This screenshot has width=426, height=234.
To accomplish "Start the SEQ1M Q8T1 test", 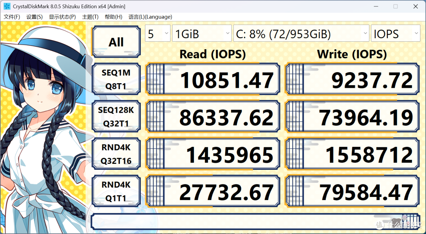I will (116, 79).
